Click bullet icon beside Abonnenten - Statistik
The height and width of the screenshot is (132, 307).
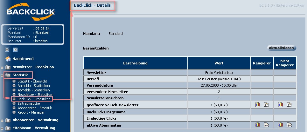(x=14, y=108)
